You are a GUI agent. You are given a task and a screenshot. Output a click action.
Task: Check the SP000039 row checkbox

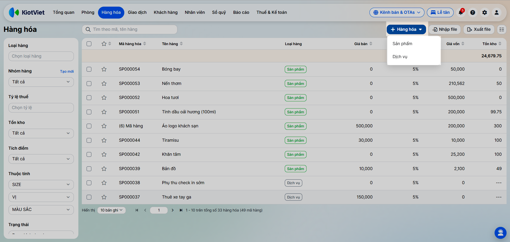[x=89, y=169]
